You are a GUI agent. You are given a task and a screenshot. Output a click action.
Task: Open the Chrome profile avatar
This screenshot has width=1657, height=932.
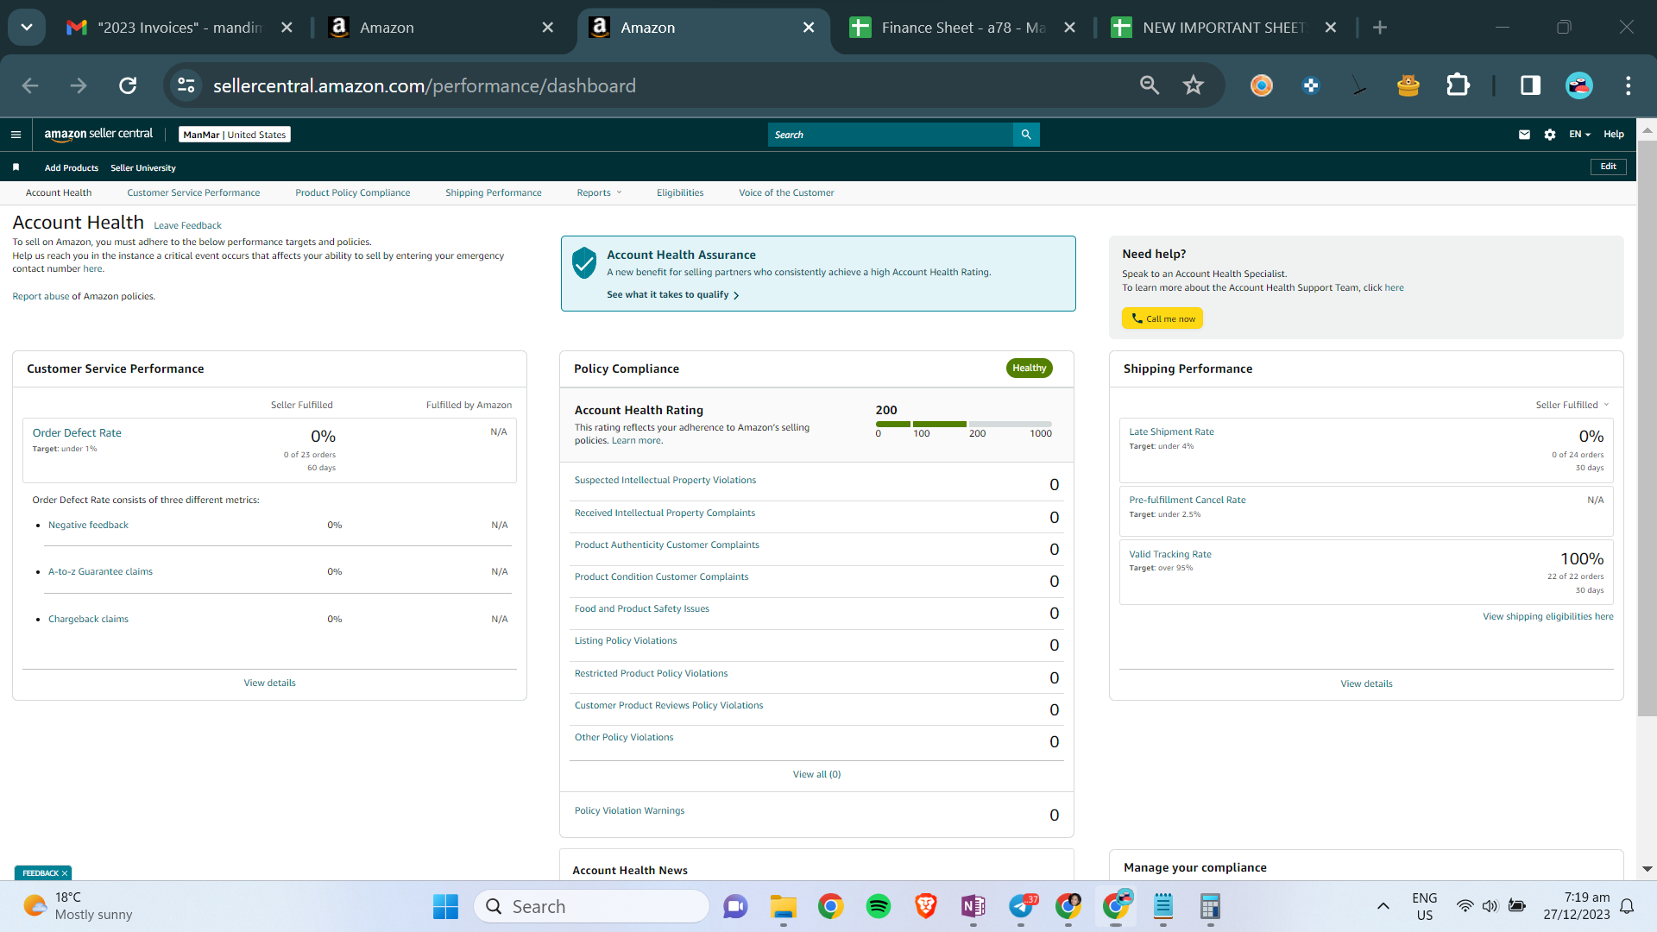[x=1579, y=85]
